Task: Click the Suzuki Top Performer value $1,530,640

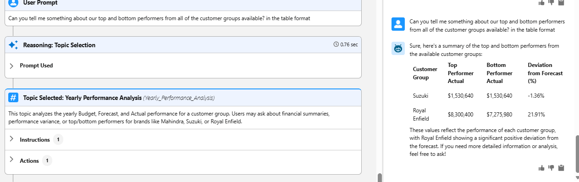Action: 460,96
